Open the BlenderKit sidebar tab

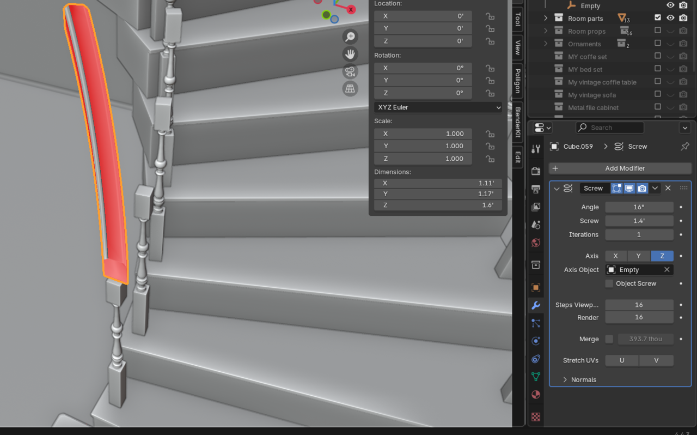(518, 122)
